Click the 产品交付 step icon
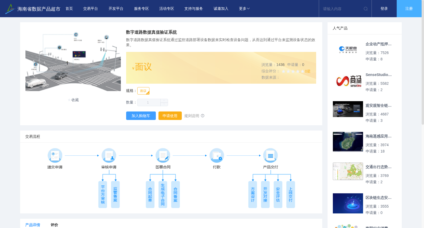 271,155
